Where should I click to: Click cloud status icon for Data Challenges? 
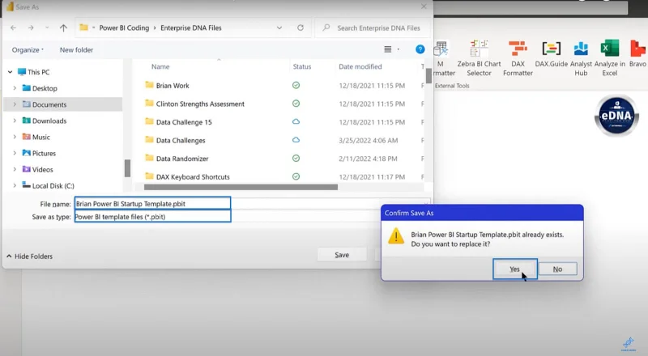[296, 140]
